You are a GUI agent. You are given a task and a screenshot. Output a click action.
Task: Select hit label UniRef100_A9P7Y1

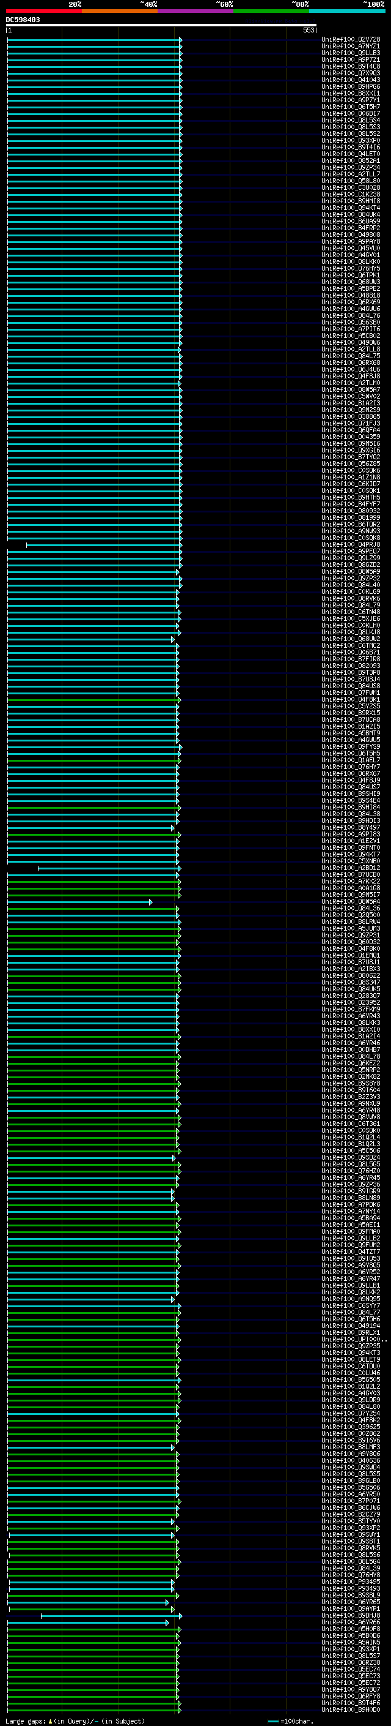pos(350,100)
